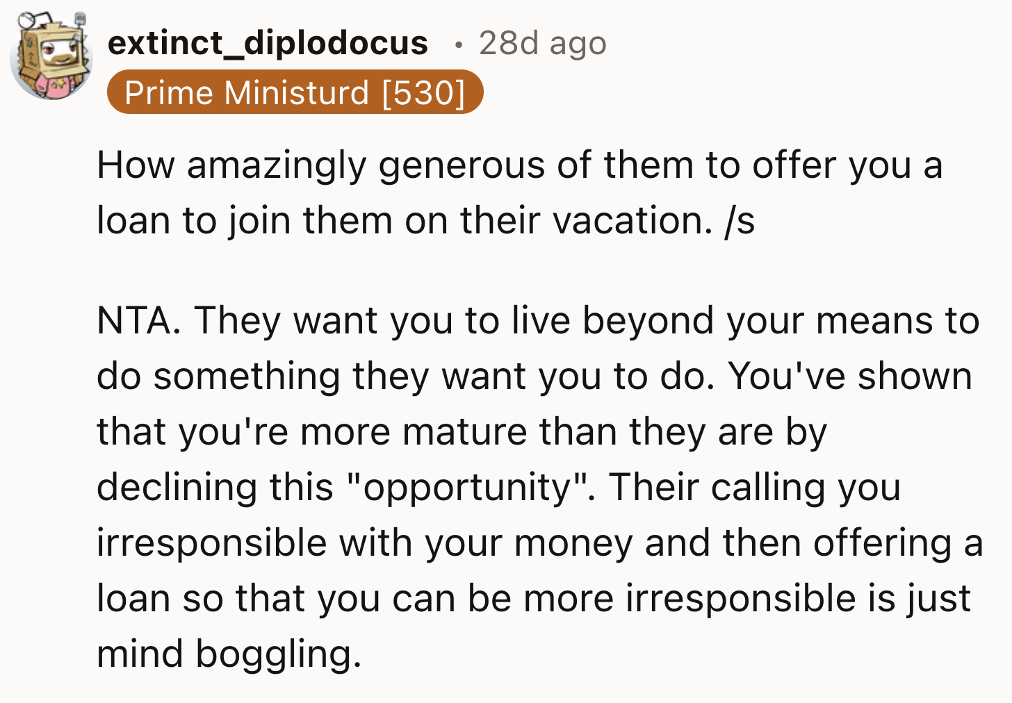Screen dimensions: 1012x703
Task: Click the line loan to join them
Action: pos(426,221)
